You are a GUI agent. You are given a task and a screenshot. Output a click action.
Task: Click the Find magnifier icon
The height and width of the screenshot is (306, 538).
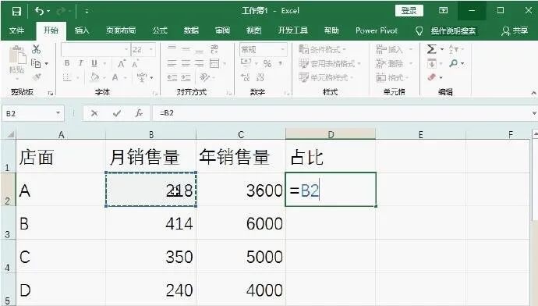[453, 63]
